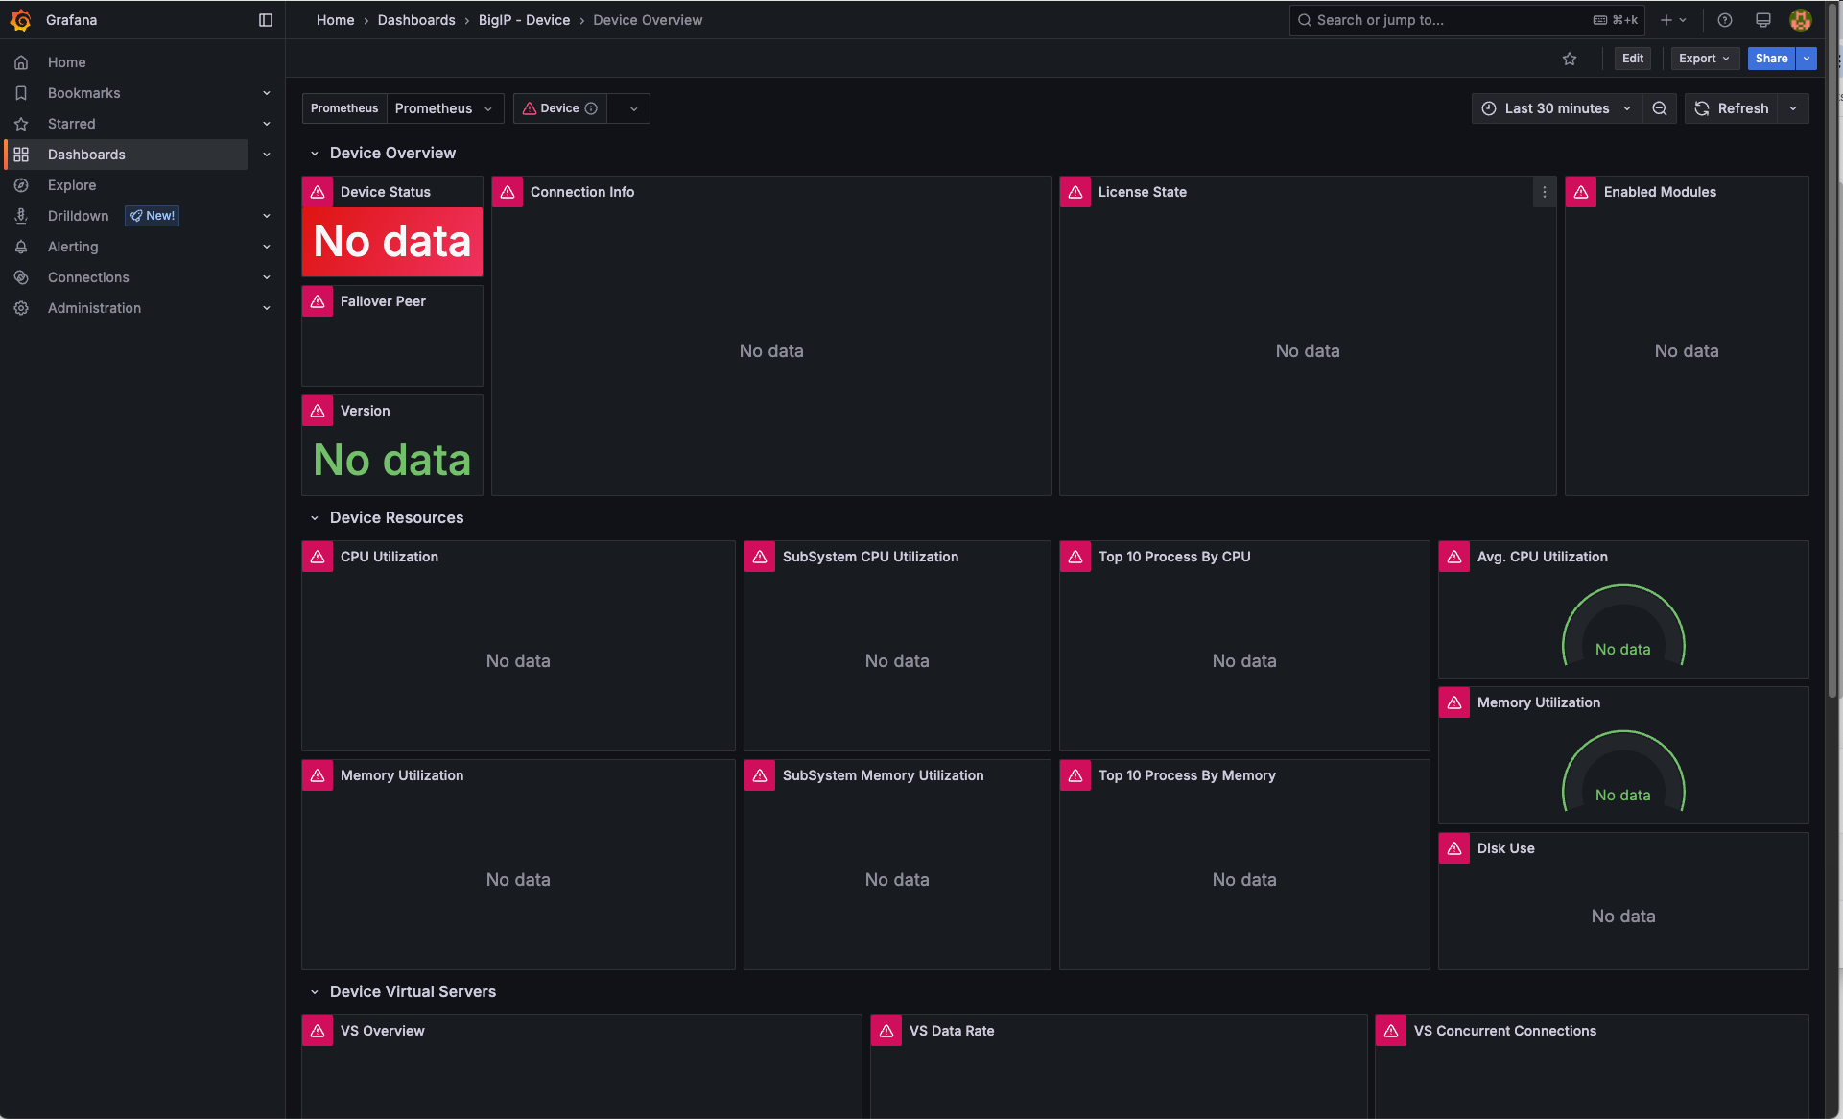Click the search or jump to field

coord(1420,20)
